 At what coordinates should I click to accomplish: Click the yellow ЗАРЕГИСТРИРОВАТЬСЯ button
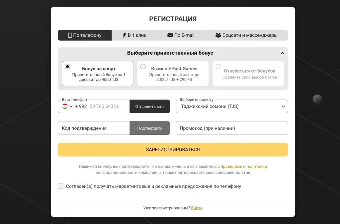[173, 150]
